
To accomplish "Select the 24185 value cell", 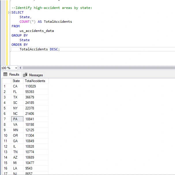I will [36, 103].
